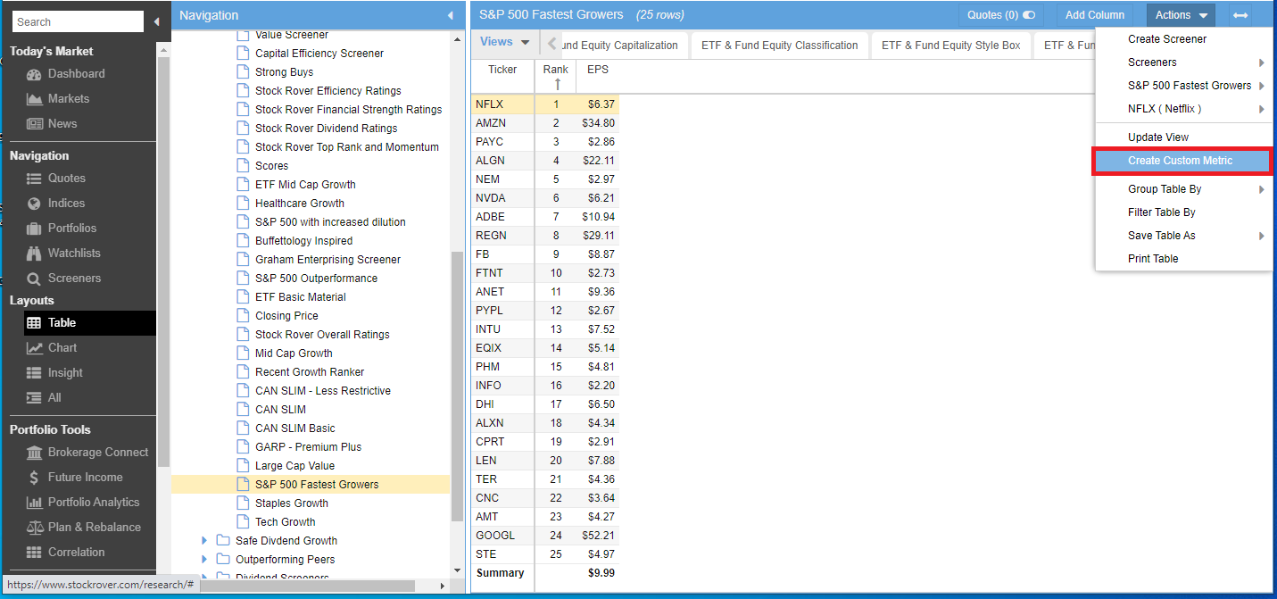
Task: Click in the Search input field
Action: [x=78, y=21]
